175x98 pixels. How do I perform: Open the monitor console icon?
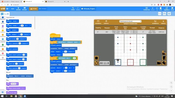(164, 14)
